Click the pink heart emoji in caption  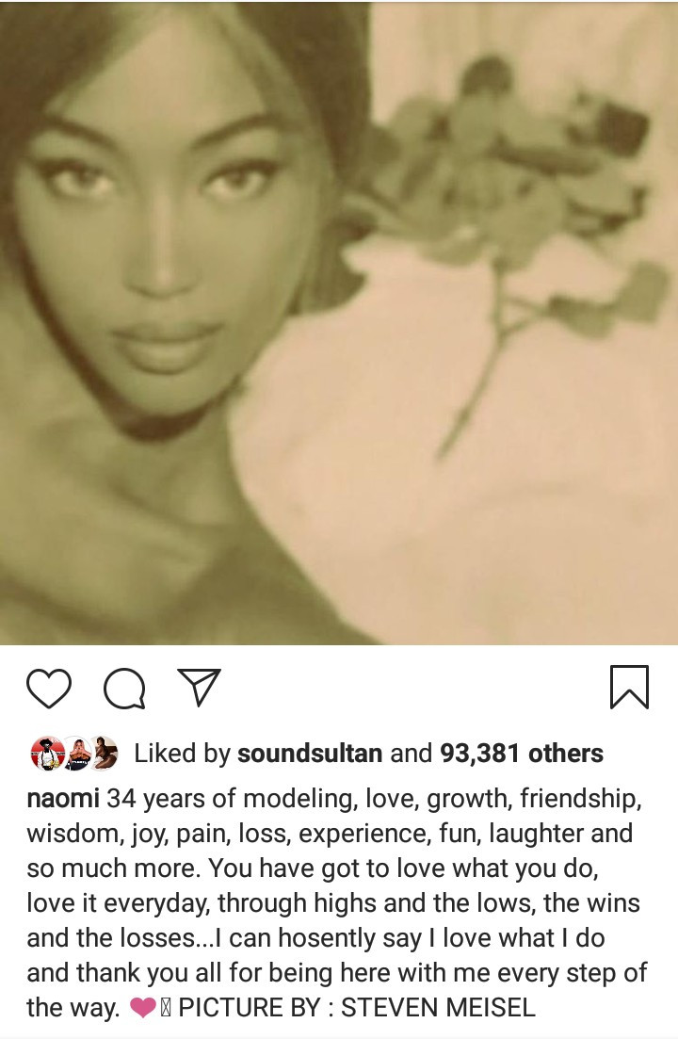(142, 1009)
